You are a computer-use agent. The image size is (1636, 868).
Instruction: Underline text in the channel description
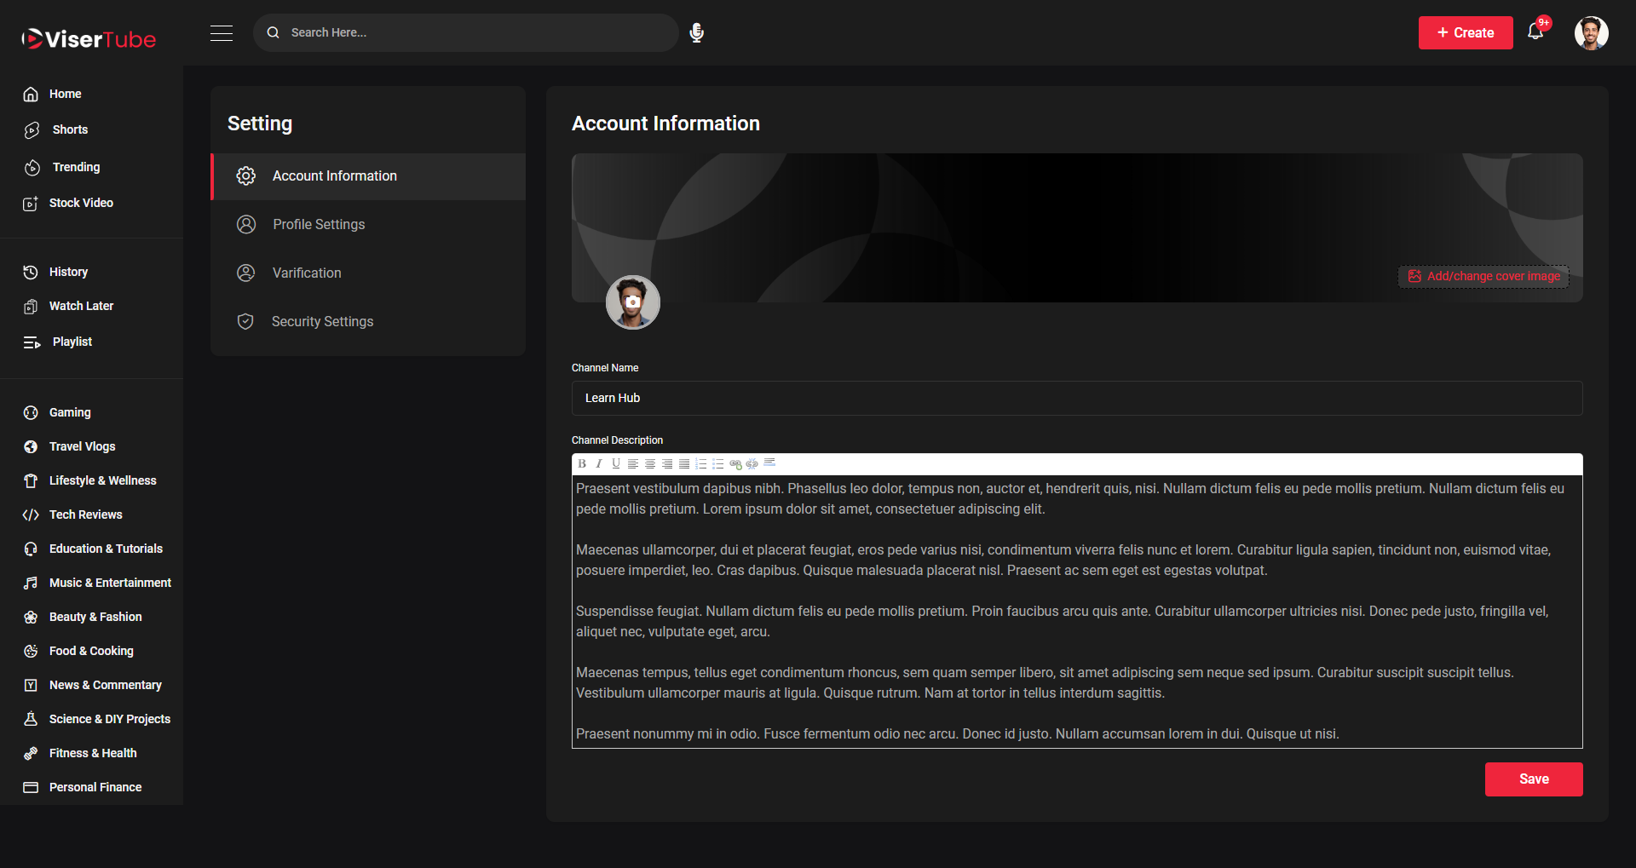point(616,463)
